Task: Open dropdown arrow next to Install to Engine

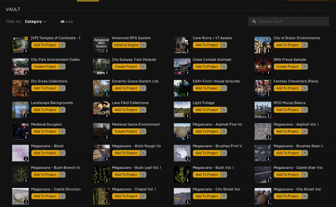Action: [143, 45]
